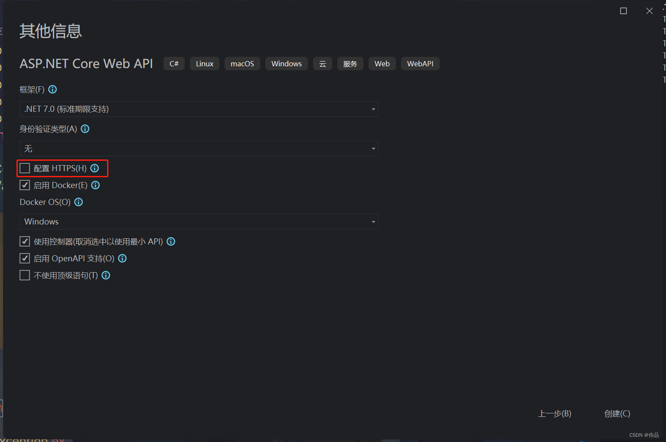Image resolution: width=666 pixels, height=442 pixels.
Task: Enable the 配置 HTTPS(H) checkbox
Action: pos(25,168)
